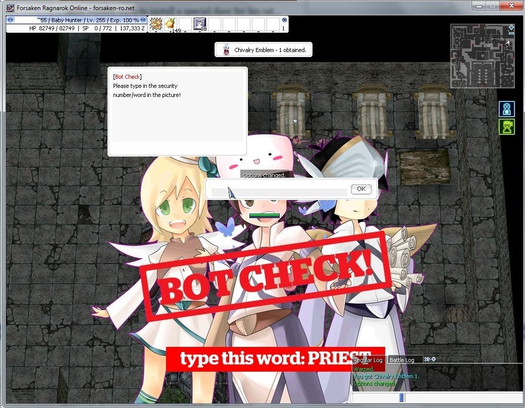Switch hotkey bar page with round button
Screen dimensions: 525x408
(284, 20)
